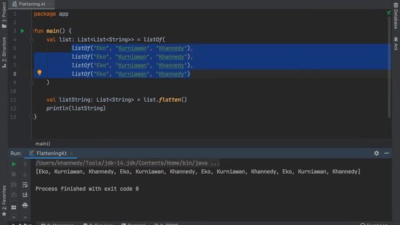Collapse the main function fold marker
The width and height of the screenshot is (400, 225).
pos(31,31)
